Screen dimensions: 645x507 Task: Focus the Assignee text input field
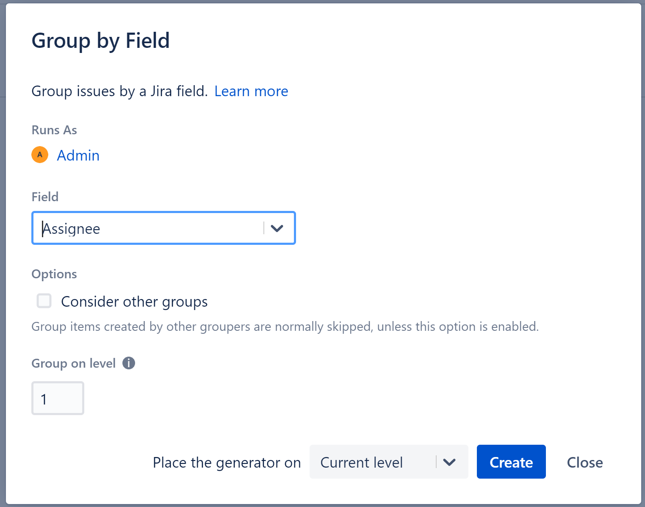click(x=148, y=228)
